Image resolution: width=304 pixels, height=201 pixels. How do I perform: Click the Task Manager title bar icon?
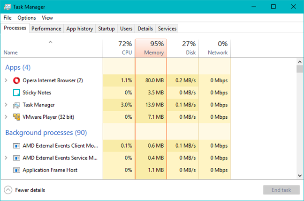tap(8, 7)
